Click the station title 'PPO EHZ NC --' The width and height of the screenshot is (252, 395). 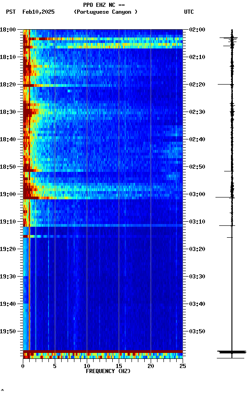pos(104,5)
